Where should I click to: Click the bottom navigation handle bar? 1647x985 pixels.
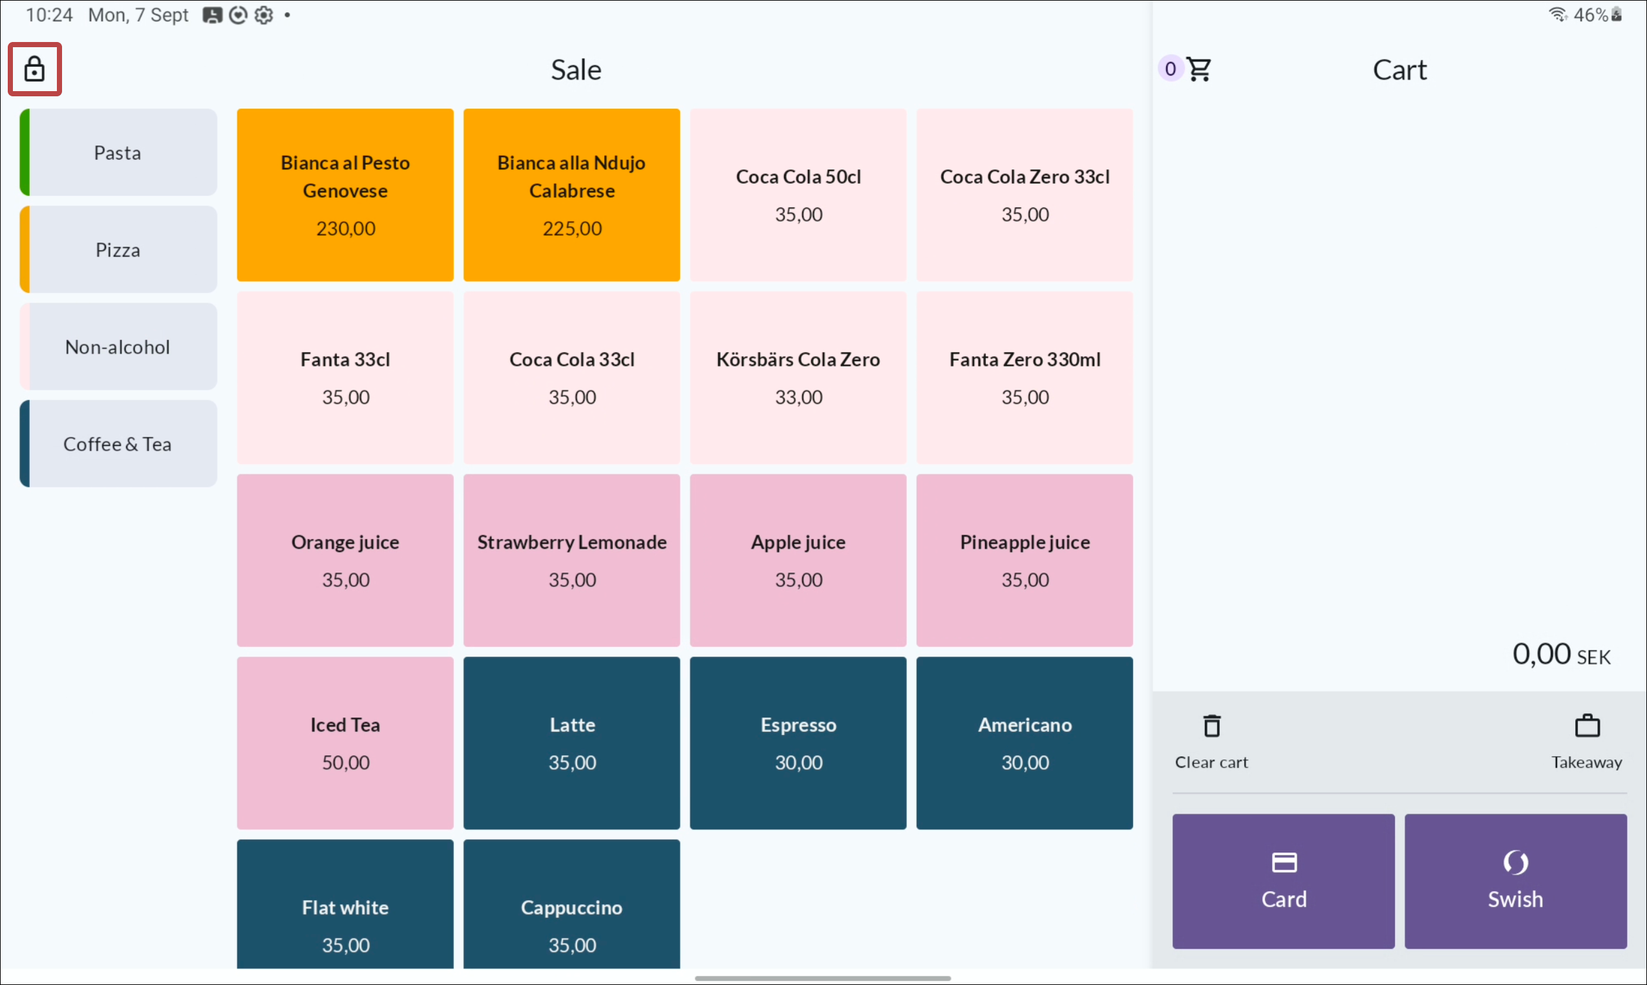[822, 978]
